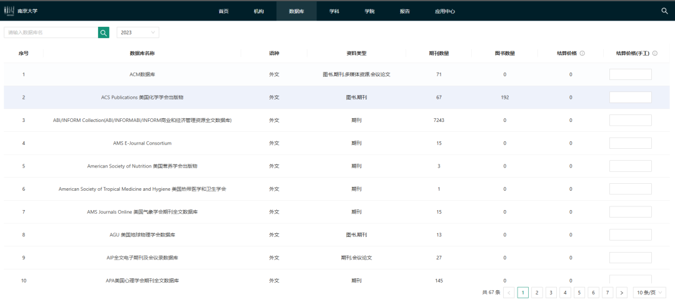The height and width of the screenshot is (307, 675).
Task: Click manual price field for ACS Publications
Action: pos(630,98)
